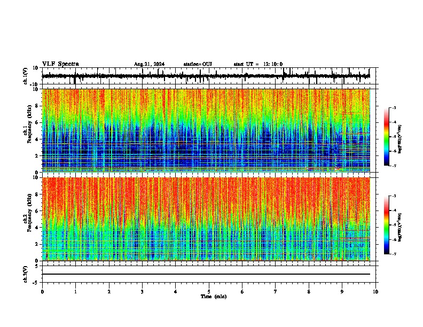Click the "ch.3(V)" axis label
Screen dimensions: 423x327
pos(26,274)
